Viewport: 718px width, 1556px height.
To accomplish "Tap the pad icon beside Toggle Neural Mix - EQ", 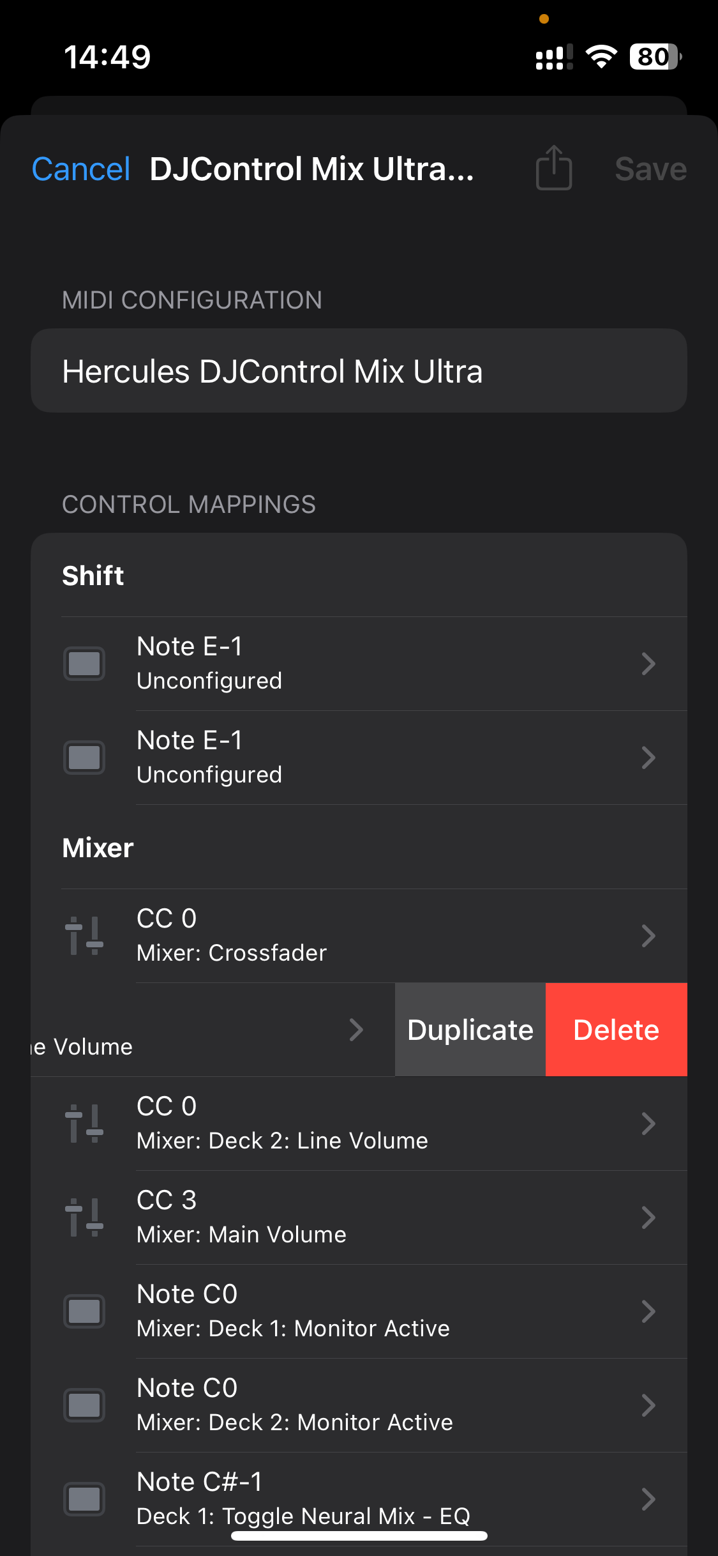I will (x=84, y=1499).
